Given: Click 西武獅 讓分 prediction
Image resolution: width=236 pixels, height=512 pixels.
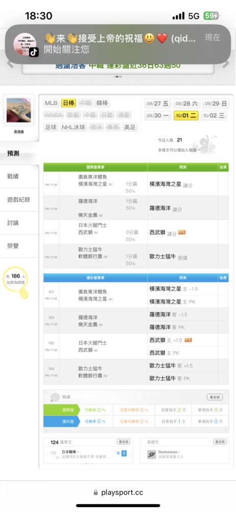Looking at the screenshot, I should 163,233.
